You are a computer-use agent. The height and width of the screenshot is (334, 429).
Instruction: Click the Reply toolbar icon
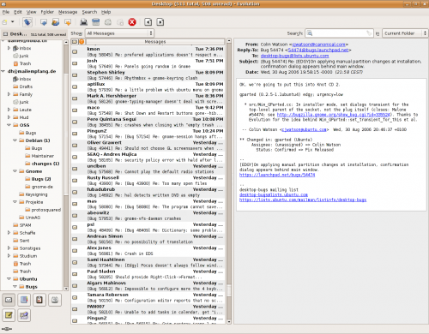pyautogui.click(x=44, y=22)
